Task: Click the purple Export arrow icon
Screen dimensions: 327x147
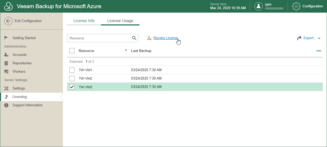Action: coord(299,38)
